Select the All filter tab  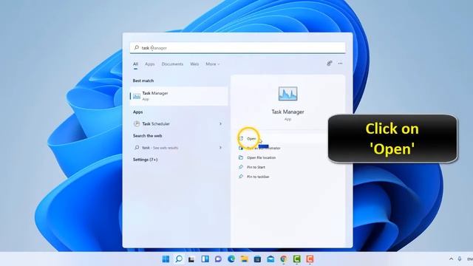click(135, 64)
